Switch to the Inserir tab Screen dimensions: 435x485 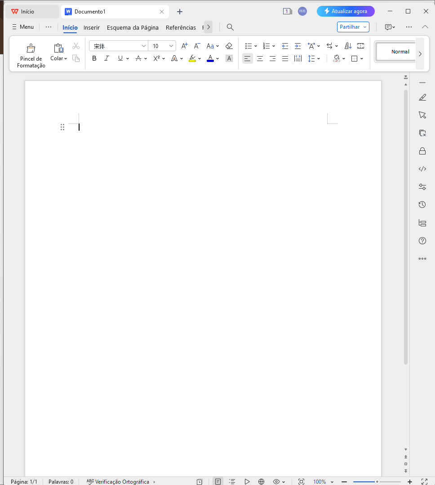click(92, 27)
